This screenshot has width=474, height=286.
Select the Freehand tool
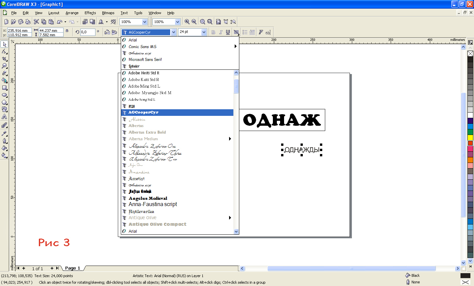[x=4, y=73]
